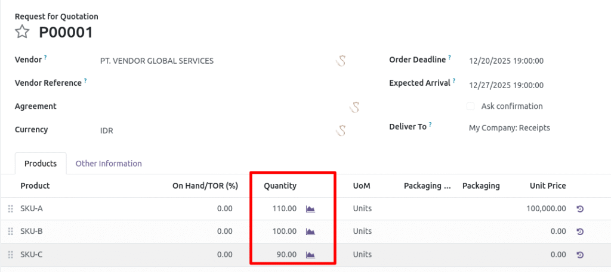
Task: Click the price history icon on SKU-C row
Action: (x=579, y=255)
